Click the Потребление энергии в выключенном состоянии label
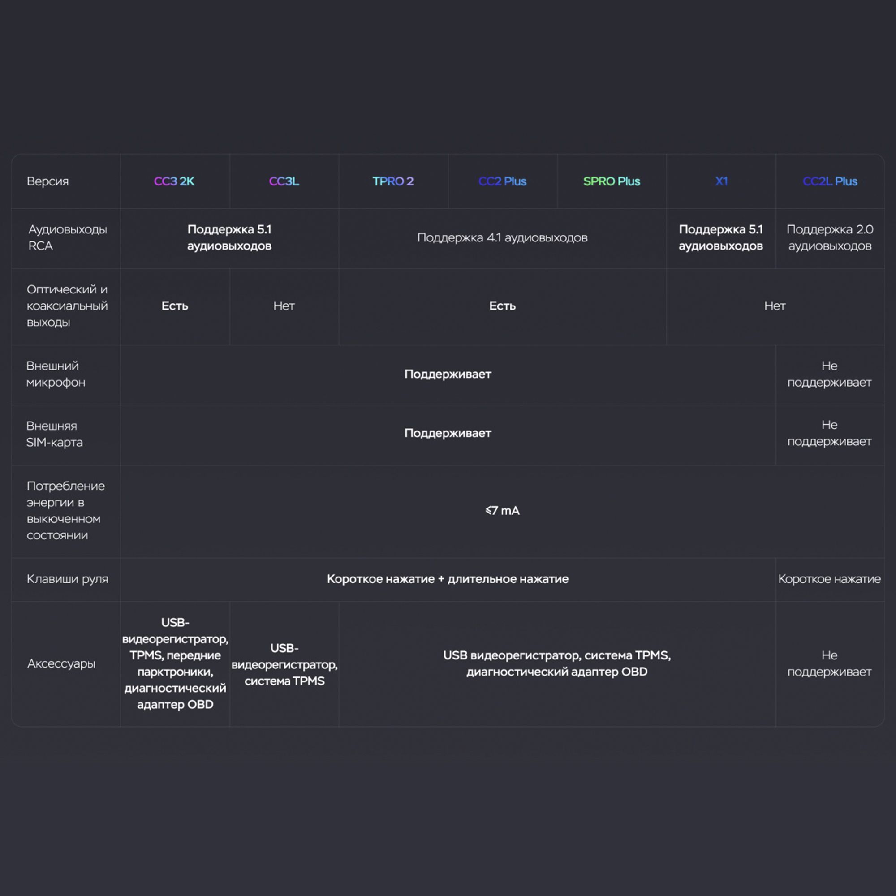This screenshot has width=896, height=896. pyautogui.click(x=65, y=511)
